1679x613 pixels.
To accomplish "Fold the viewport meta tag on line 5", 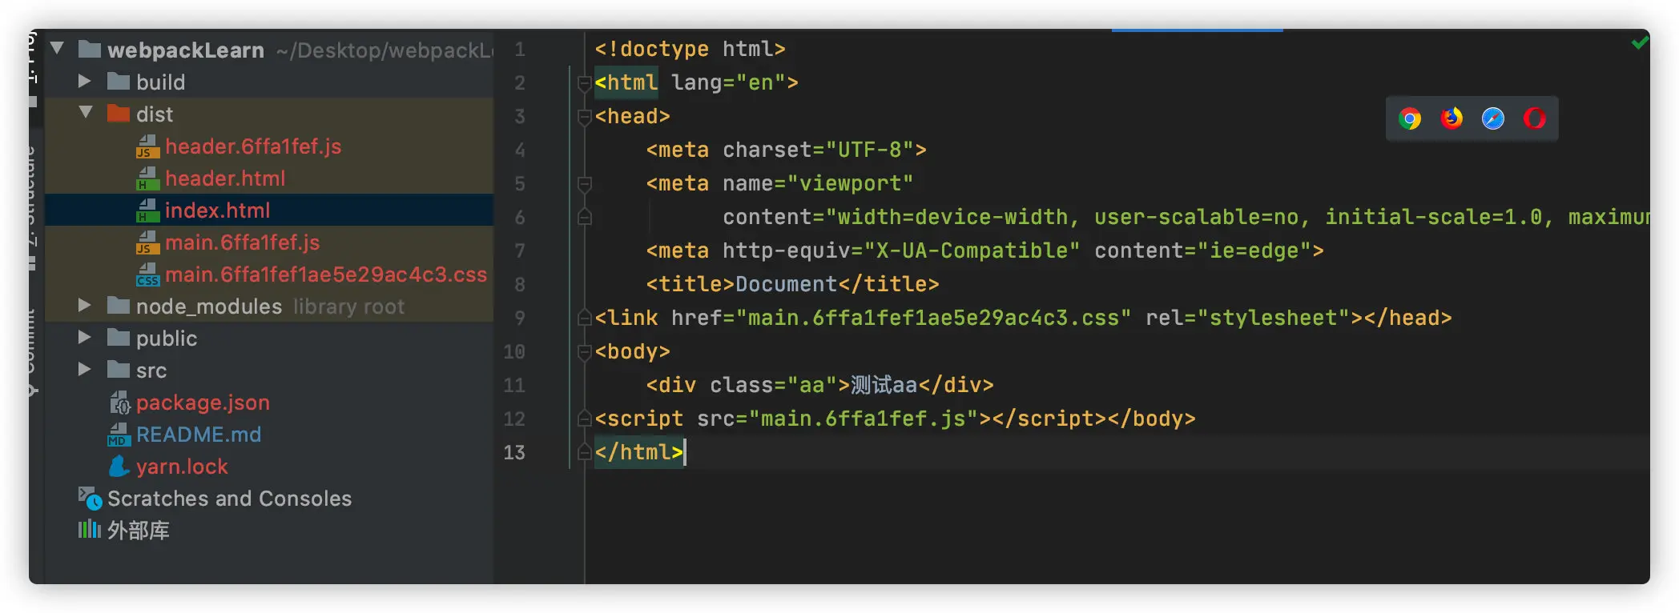I will (584, 183).
